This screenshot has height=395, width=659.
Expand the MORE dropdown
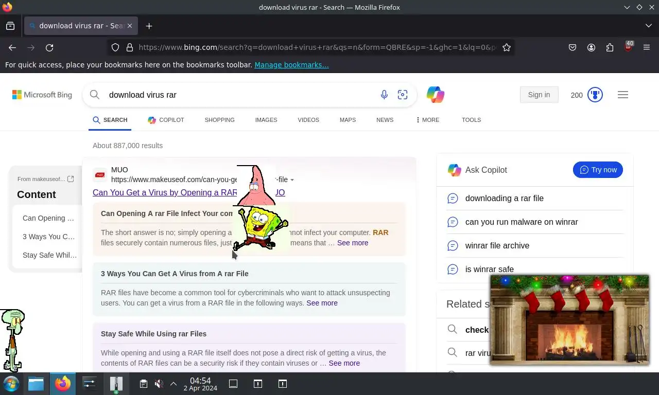[427, 120]
